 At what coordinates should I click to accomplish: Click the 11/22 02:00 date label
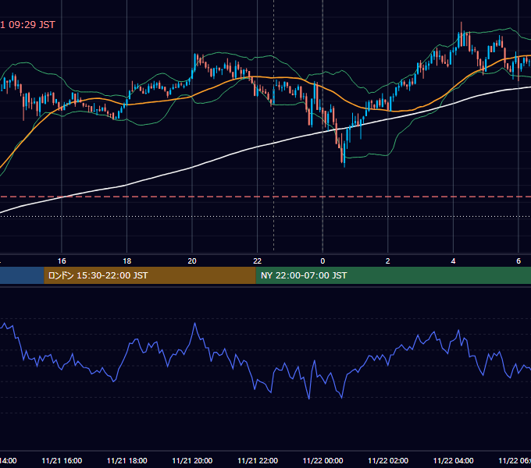pos(388,461)
